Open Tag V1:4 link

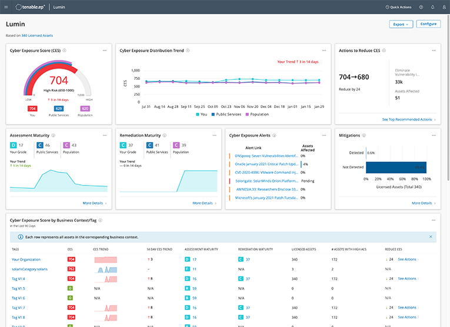(18, 279)
